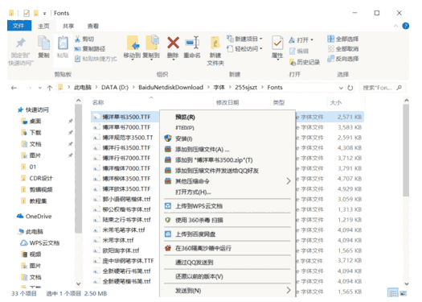Open the Recent locations dropdown arrow
The height and width of the screenshot is (302, 422).
click(40, 88)
